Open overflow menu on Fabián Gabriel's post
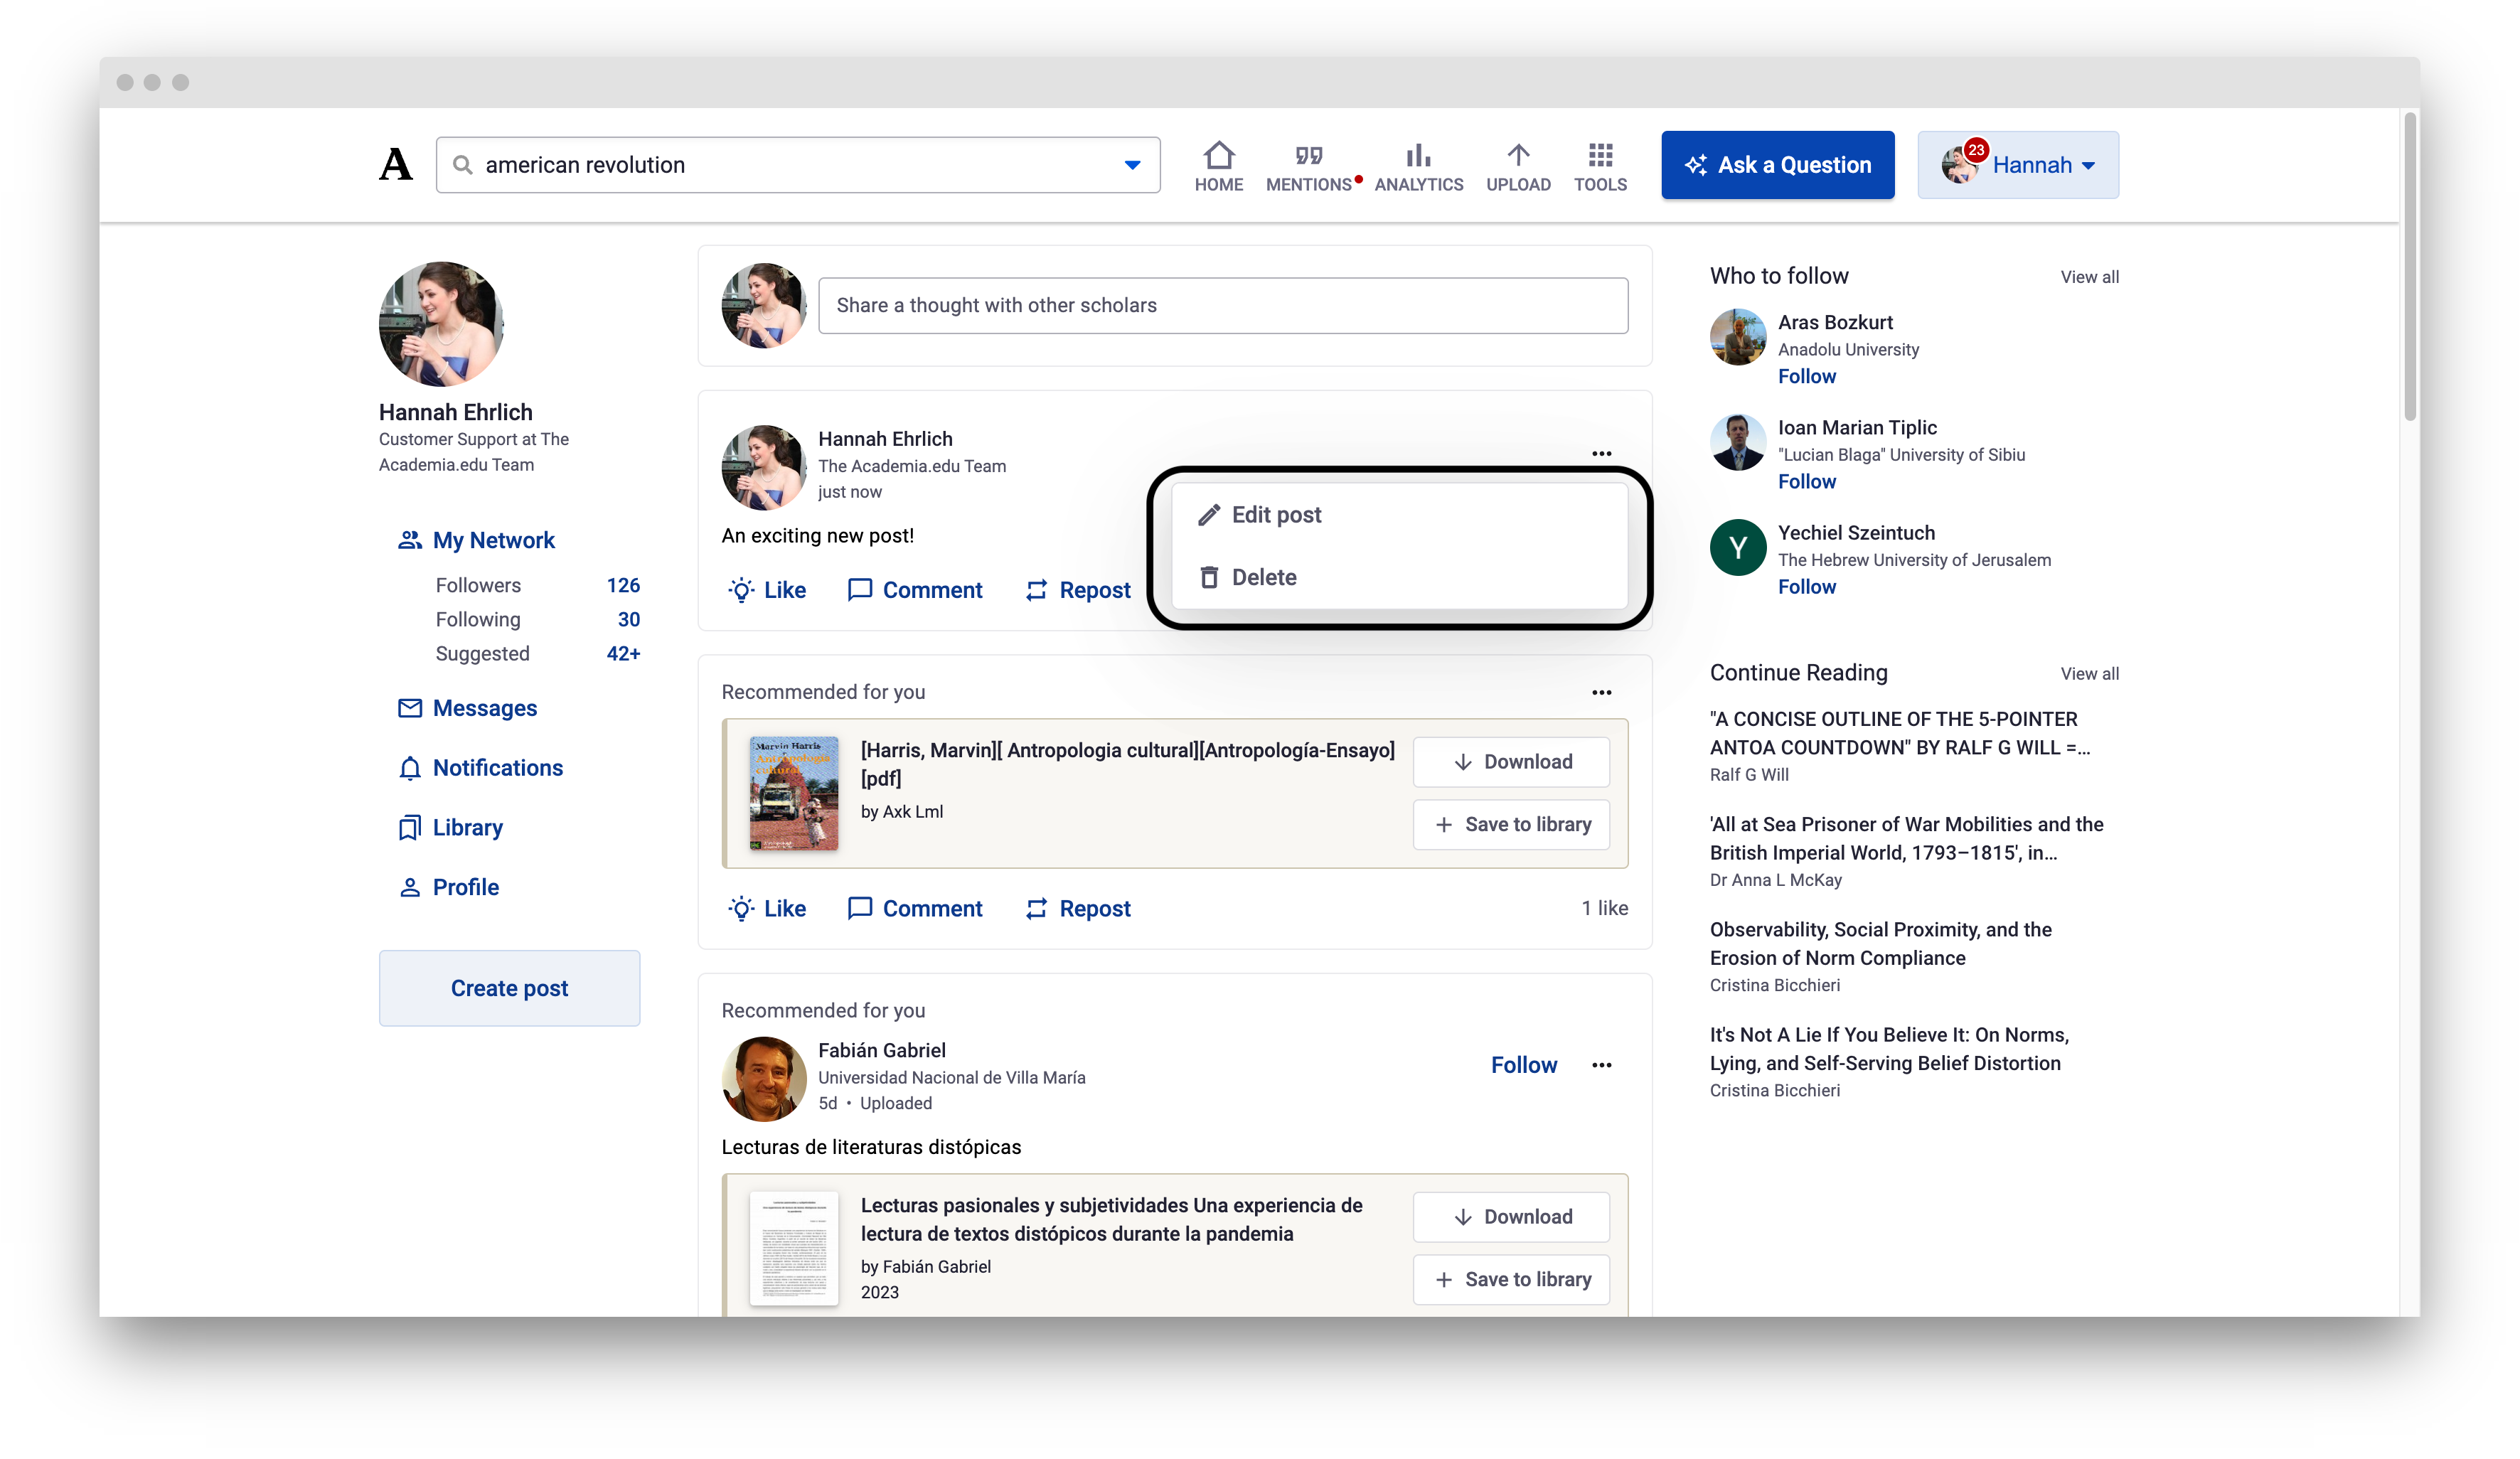This screenshot has width=2520, height=1459. point(1601,1065)
